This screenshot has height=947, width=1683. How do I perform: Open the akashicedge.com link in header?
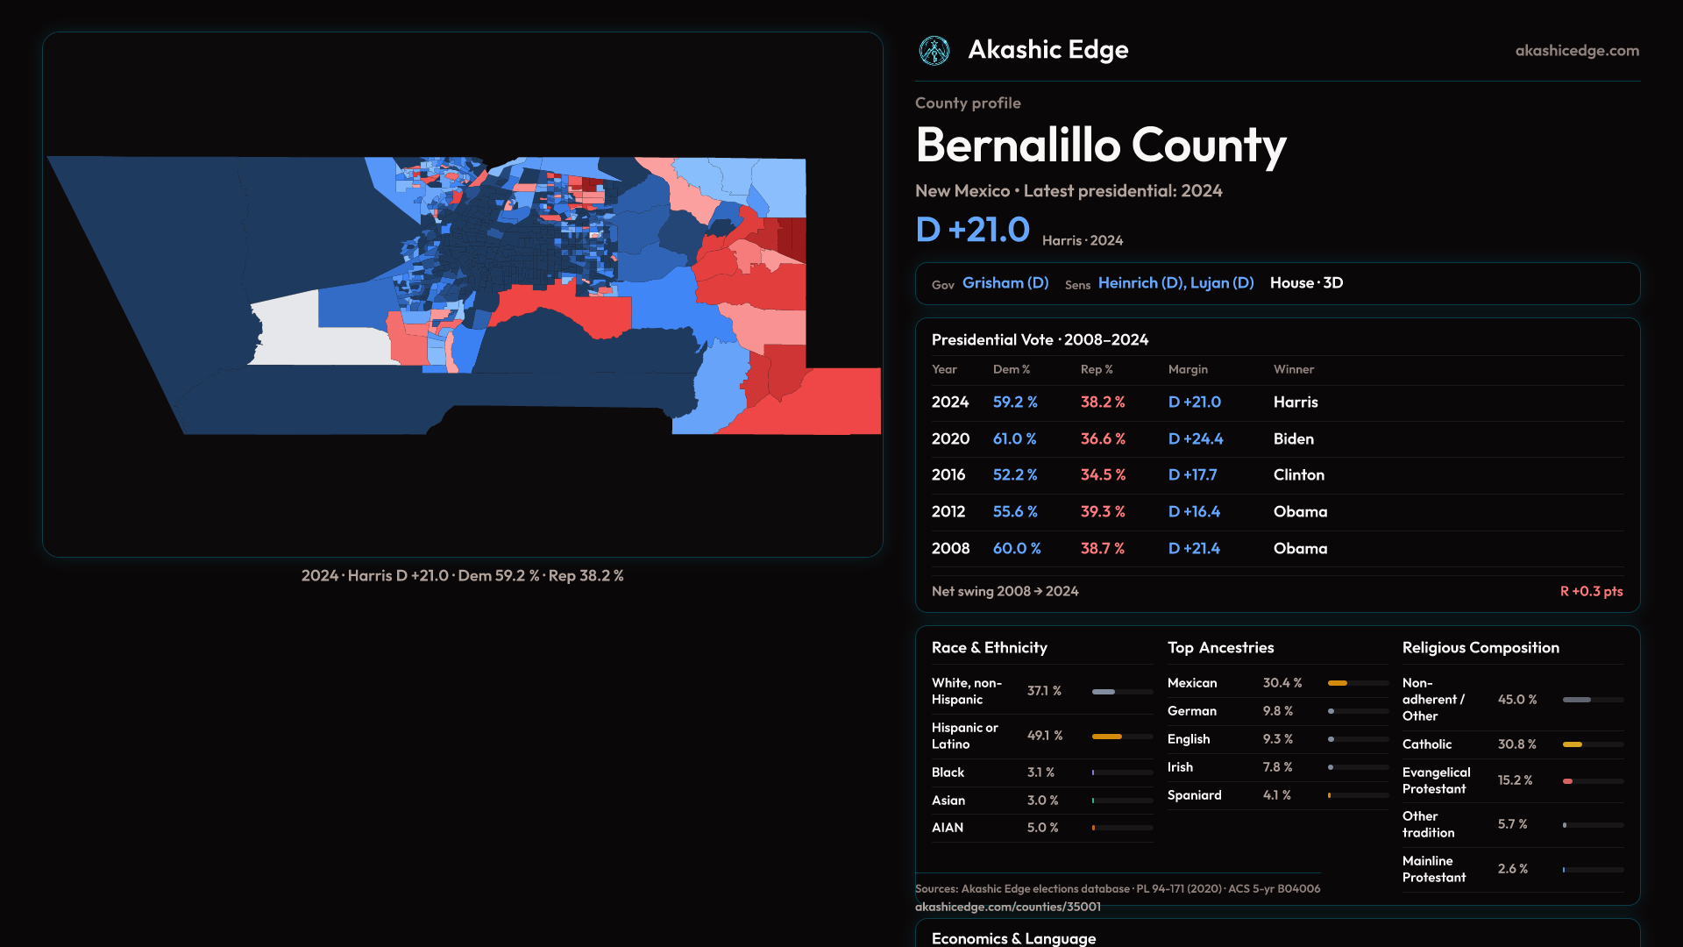point(1576,51)
